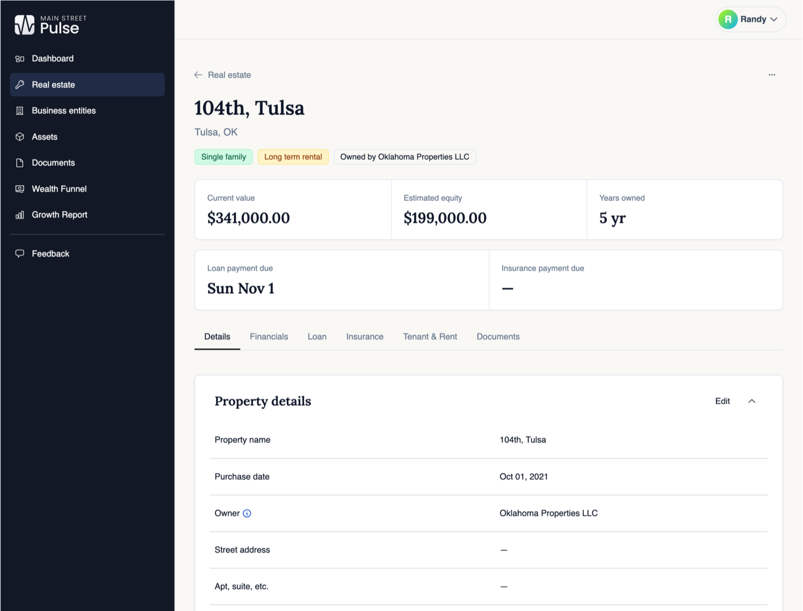803x611 pixels.
Task: Go back via Real estate breadcrumb link
Action: click(x=229, y=75)
